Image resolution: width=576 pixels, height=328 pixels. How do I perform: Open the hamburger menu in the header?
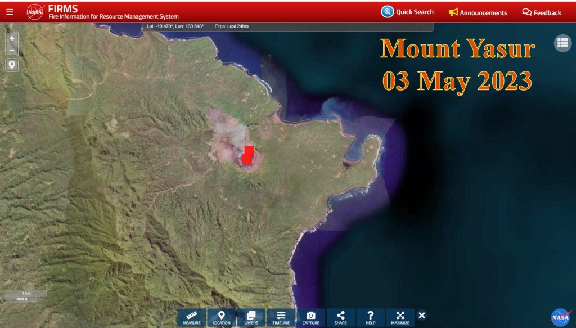(10, 12)
